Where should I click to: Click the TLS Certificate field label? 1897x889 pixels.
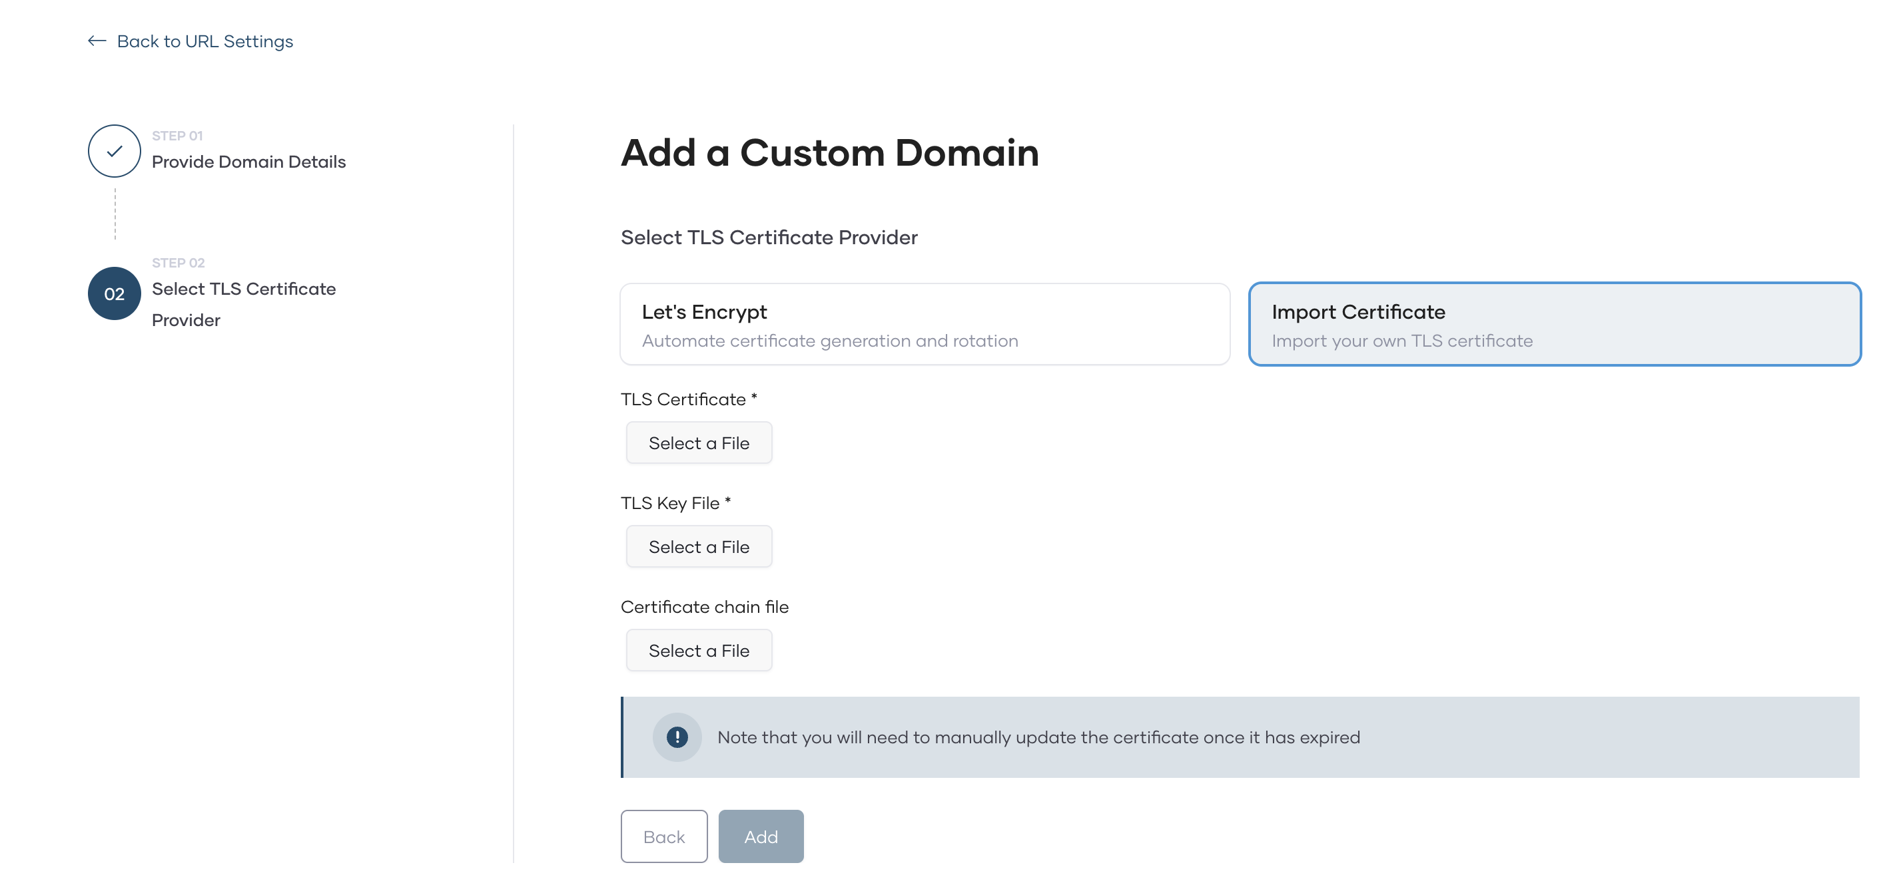[689, 398]
